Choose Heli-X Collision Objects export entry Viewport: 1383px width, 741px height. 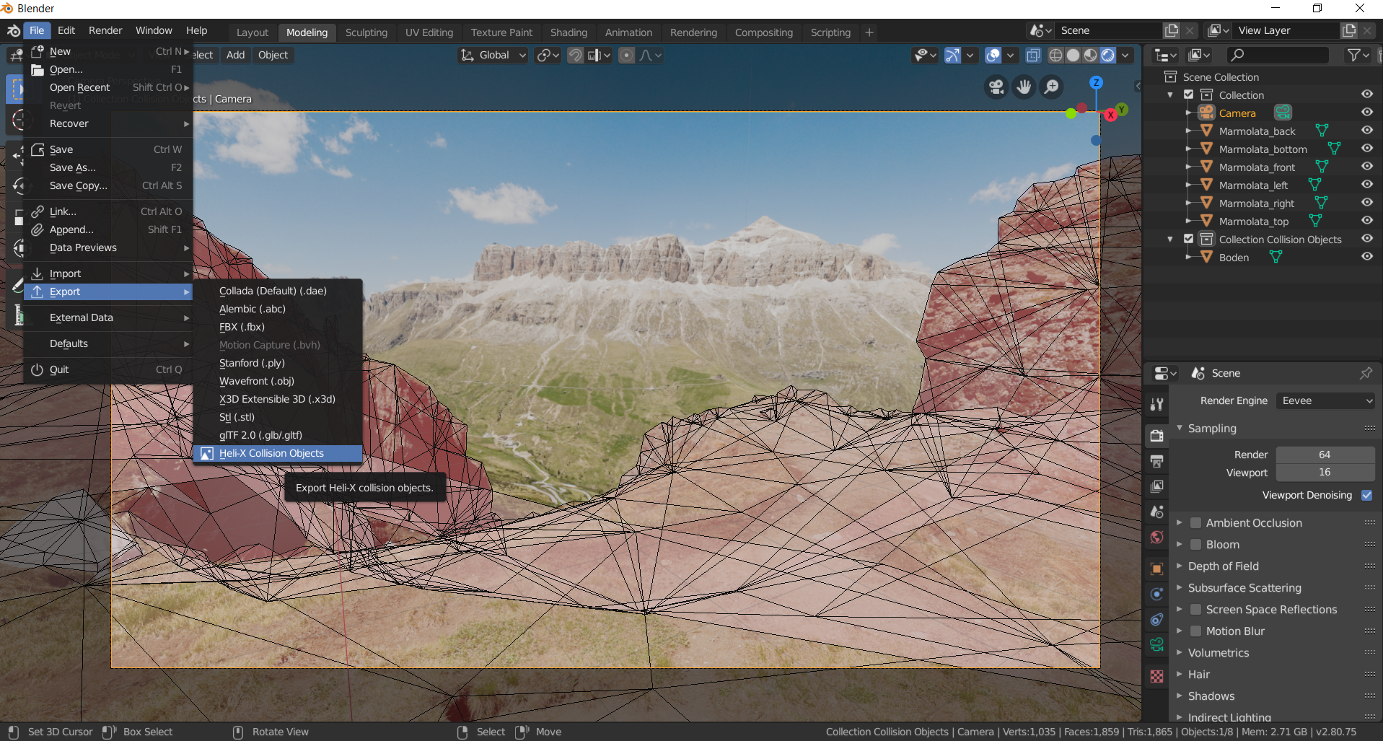[x=271, y=453]
